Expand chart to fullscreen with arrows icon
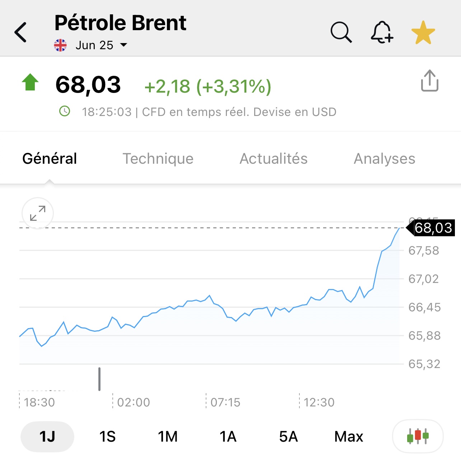461x461 pixels. (38, 213)
